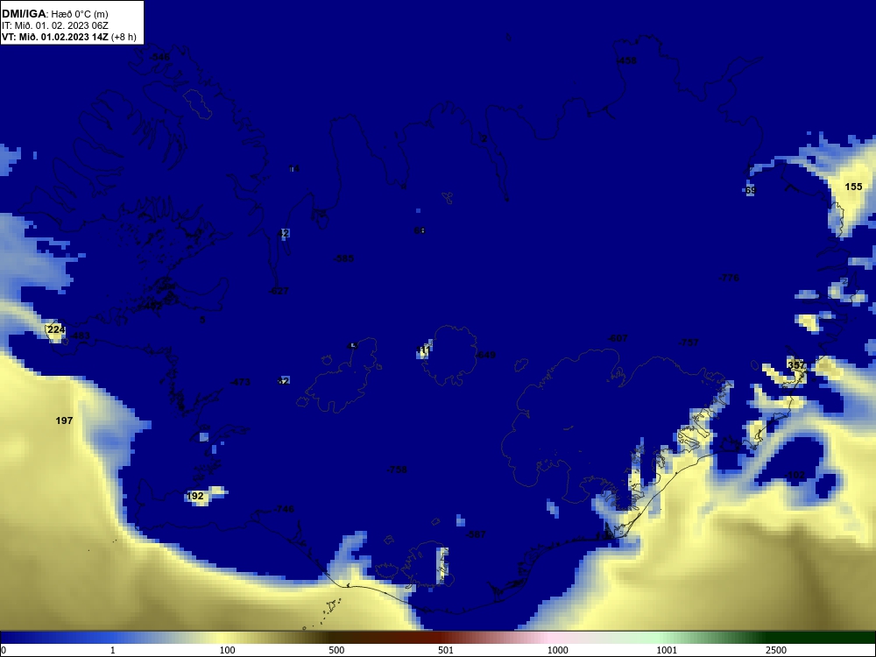Click the value 82 on the map
The width and height of the screenshot is (876, 657).
point(283,381)
